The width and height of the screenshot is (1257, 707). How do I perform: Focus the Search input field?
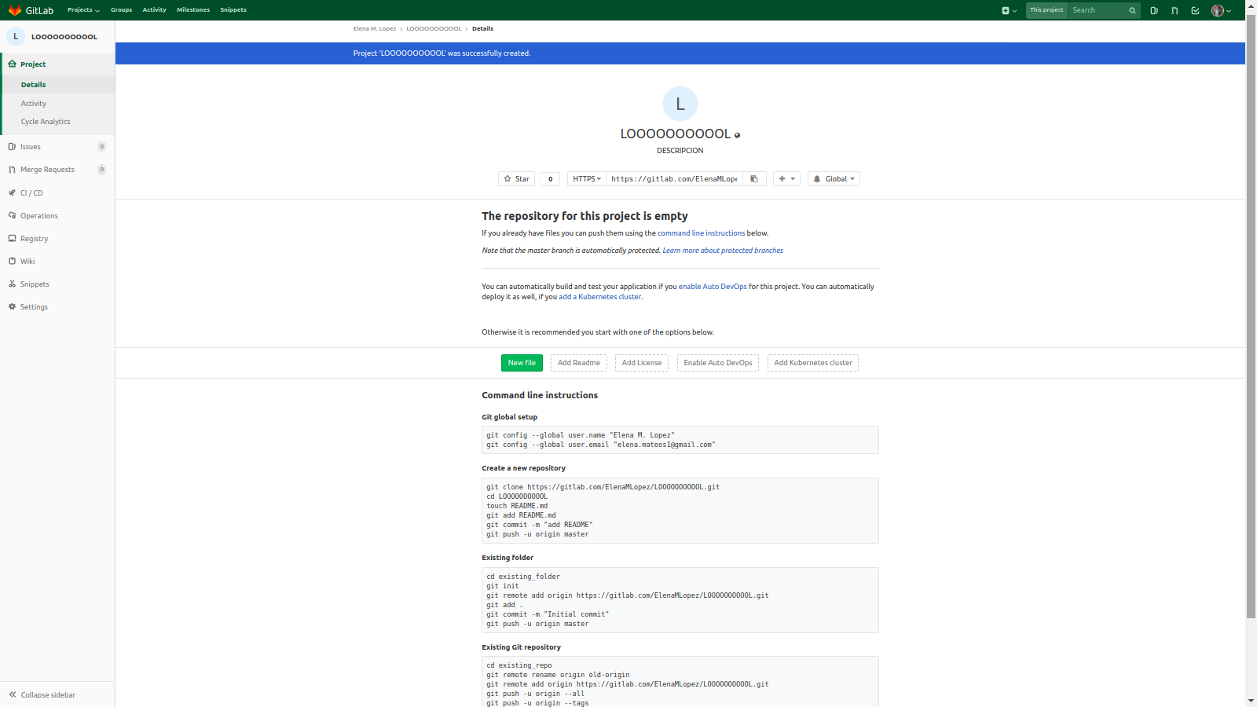pos(1098,10)
